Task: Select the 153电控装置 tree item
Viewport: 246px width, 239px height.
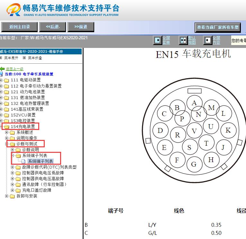Action: pyautogui.click(x=23, y=121)
